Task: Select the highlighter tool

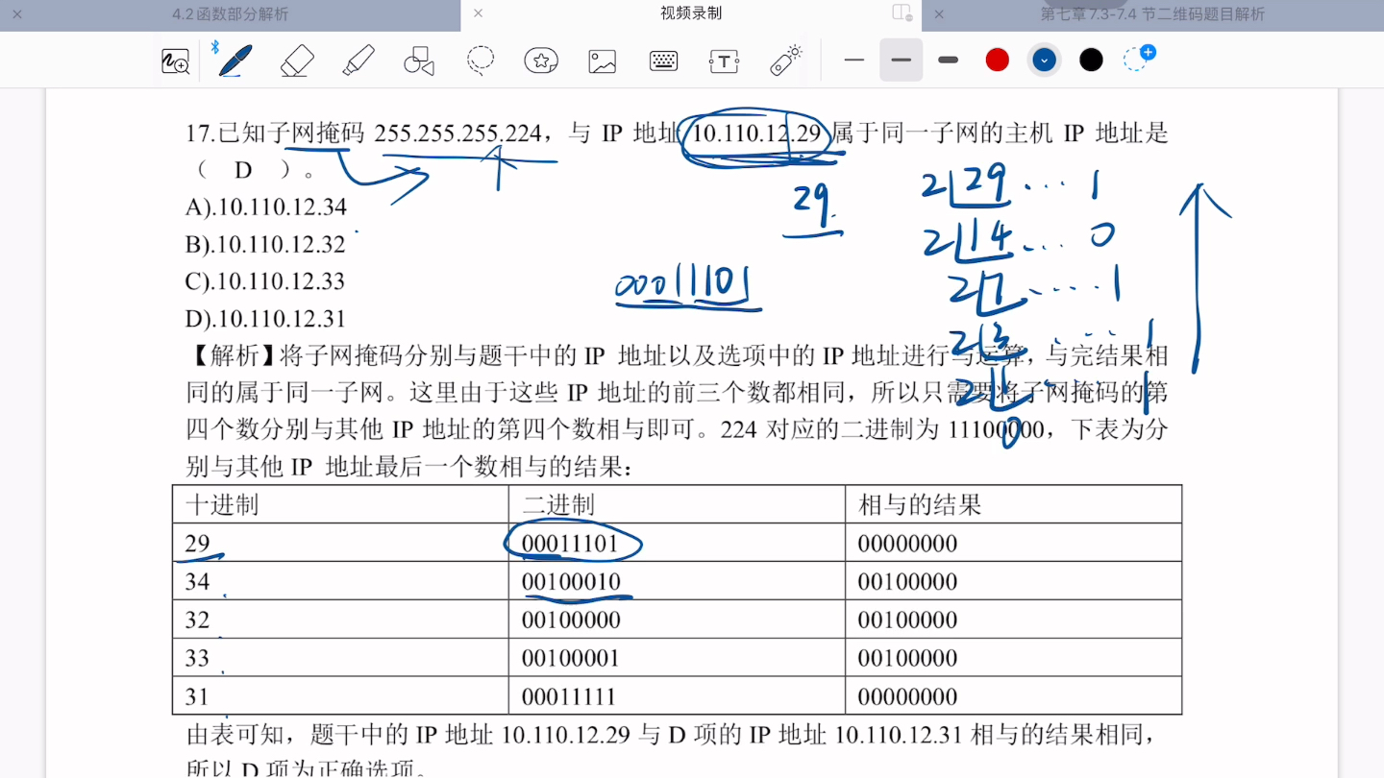Action: 358,61
